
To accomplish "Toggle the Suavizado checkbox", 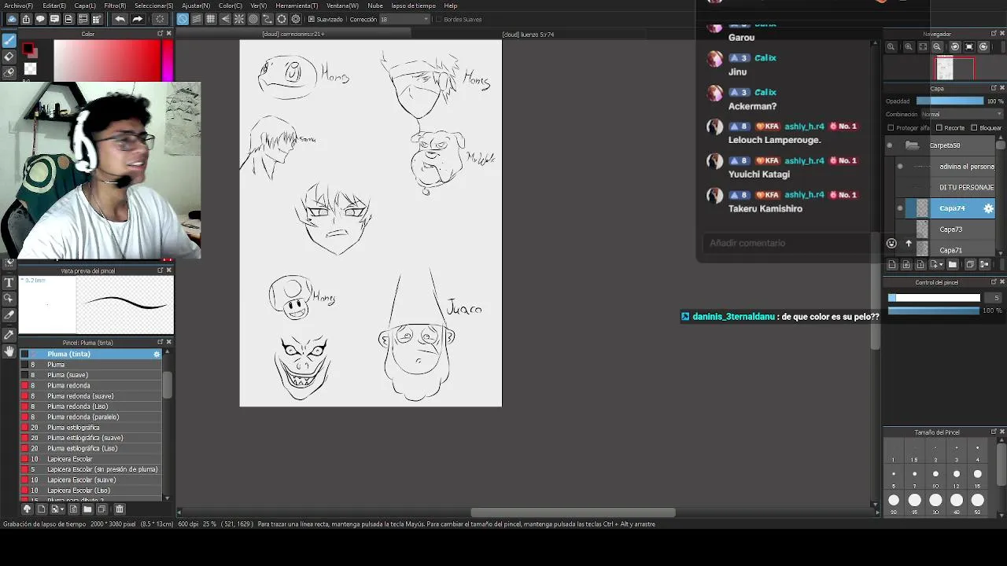I will tap(312, 20).
